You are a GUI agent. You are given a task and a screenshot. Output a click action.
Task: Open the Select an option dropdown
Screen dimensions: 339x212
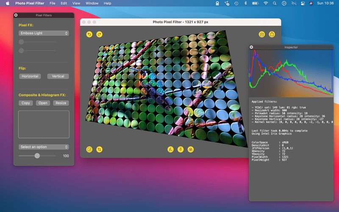(x=44, y=147)
